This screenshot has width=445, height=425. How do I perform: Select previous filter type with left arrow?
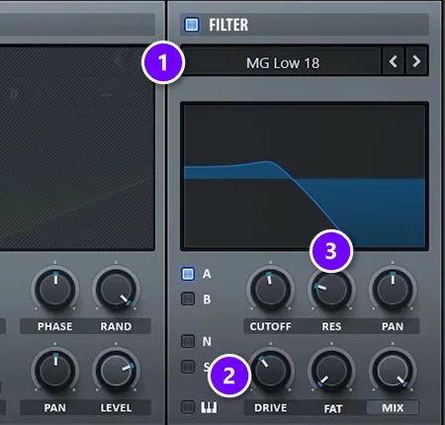393,61
